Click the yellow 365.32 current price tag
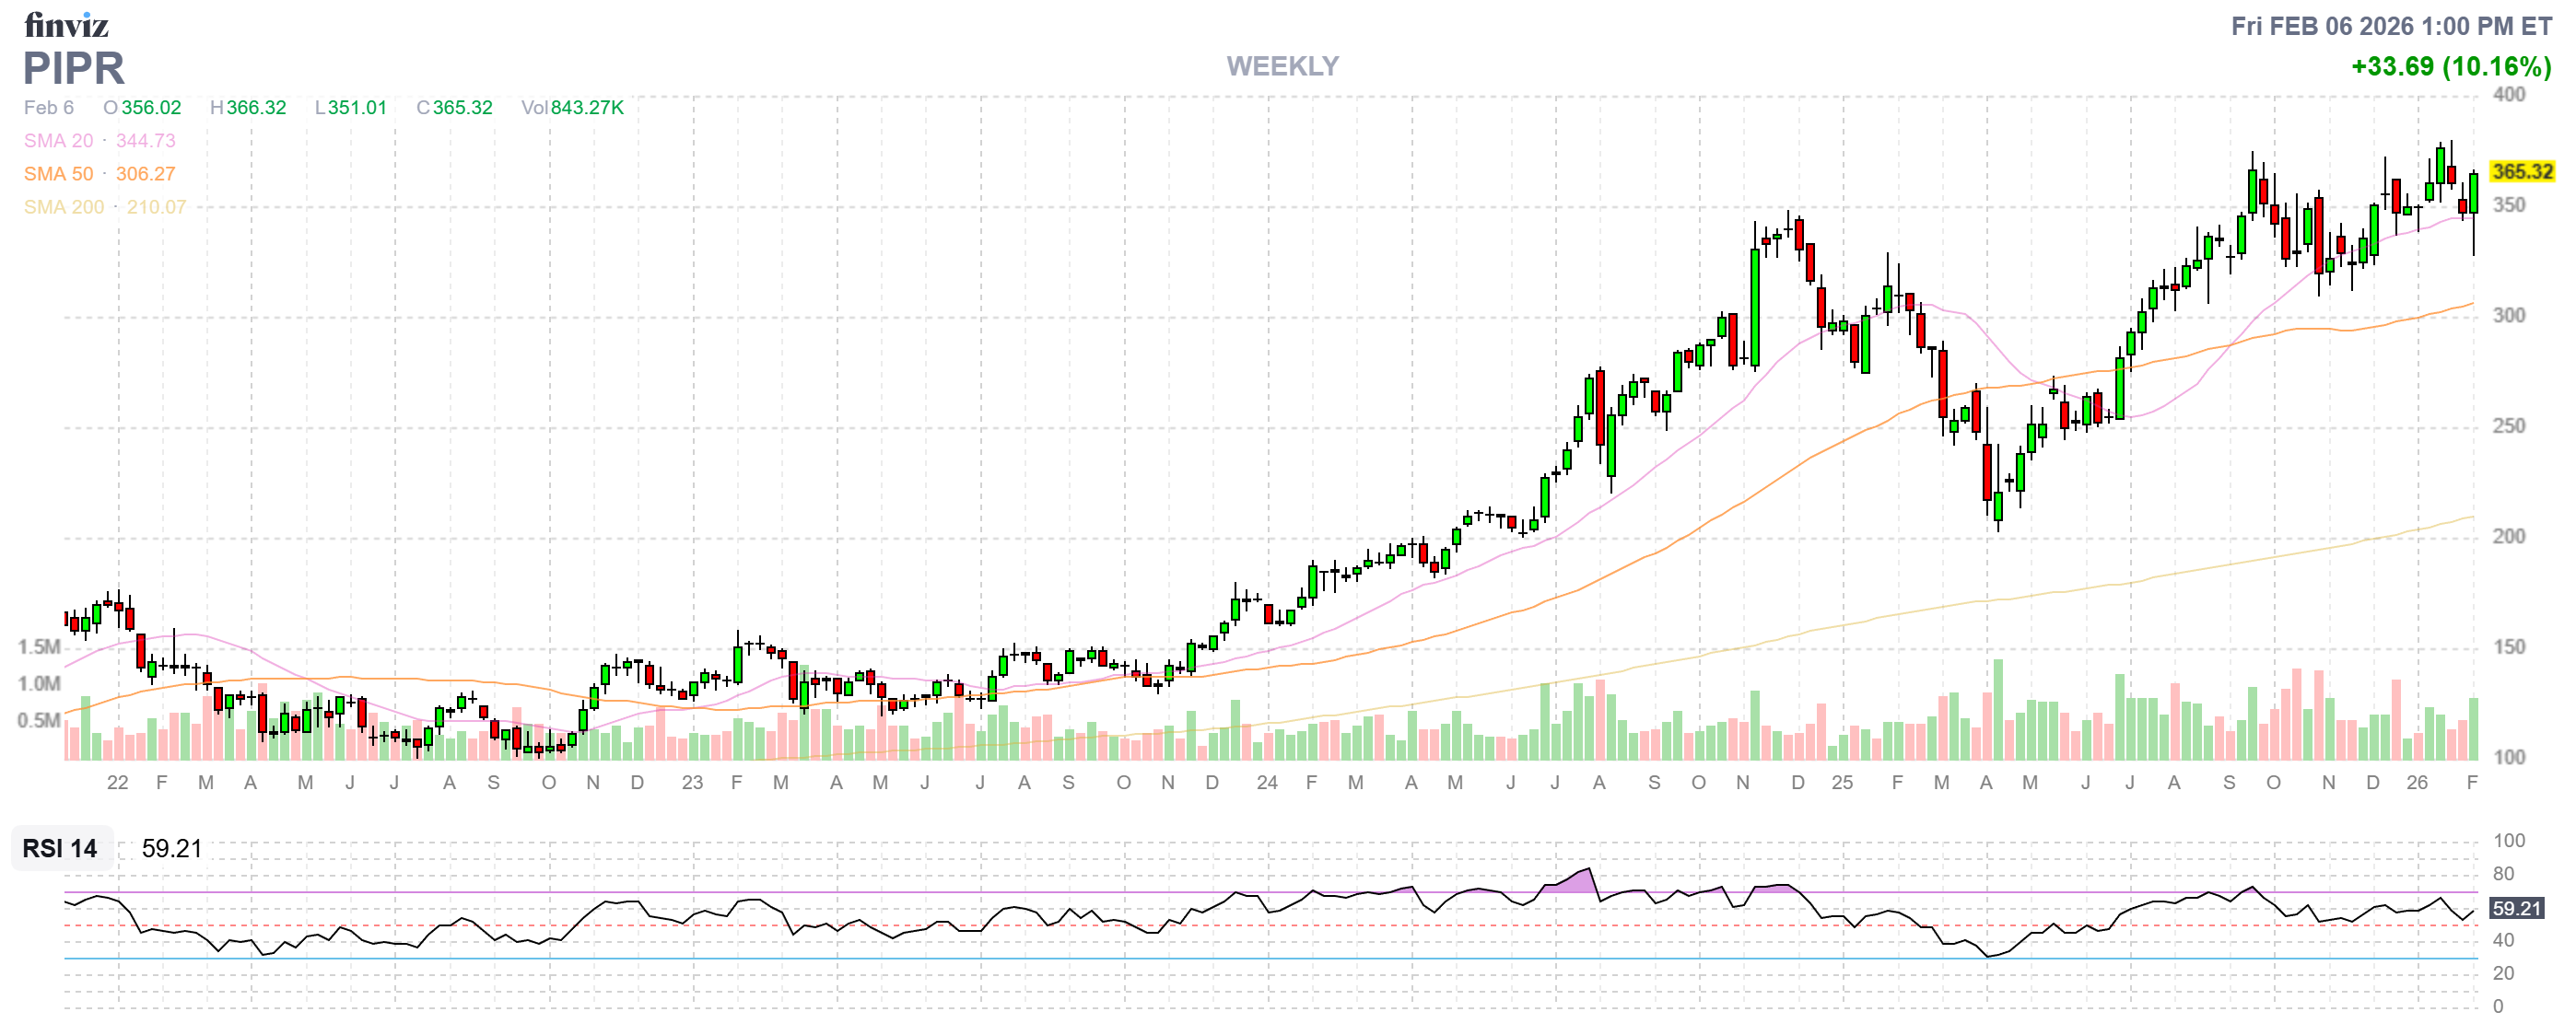The height and width of the screenshot is (1035, 2576). coord(2521,172)
